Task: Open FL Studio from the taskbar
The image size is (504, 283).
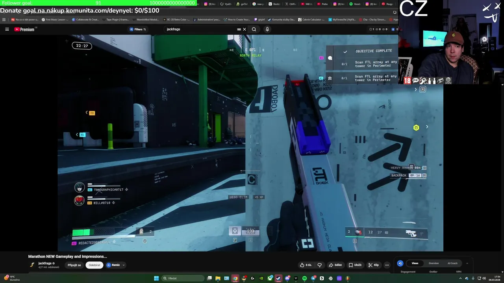Action: [x=348, y=278]
